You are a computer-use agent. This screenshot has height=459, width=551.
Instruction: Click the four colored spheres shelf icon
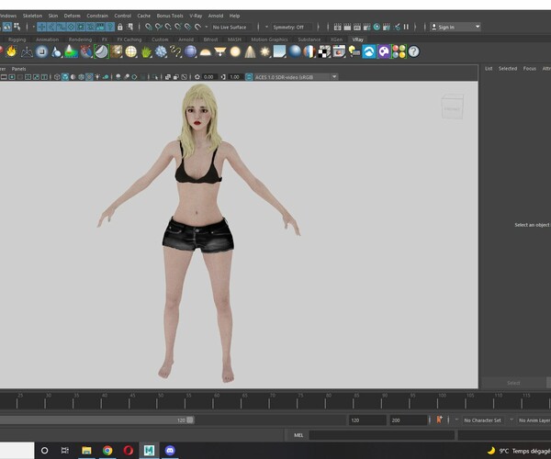click(x=399, y=52)
